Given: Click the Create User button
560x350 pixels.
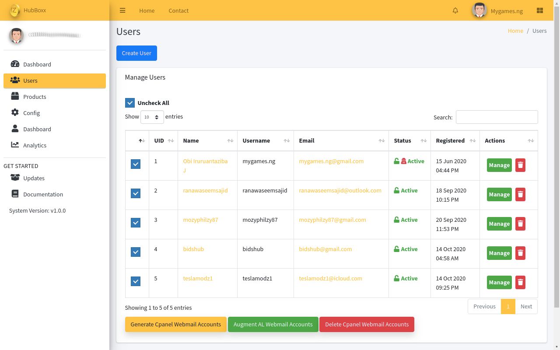Looking at the screenshot, I should click(136, 53).
